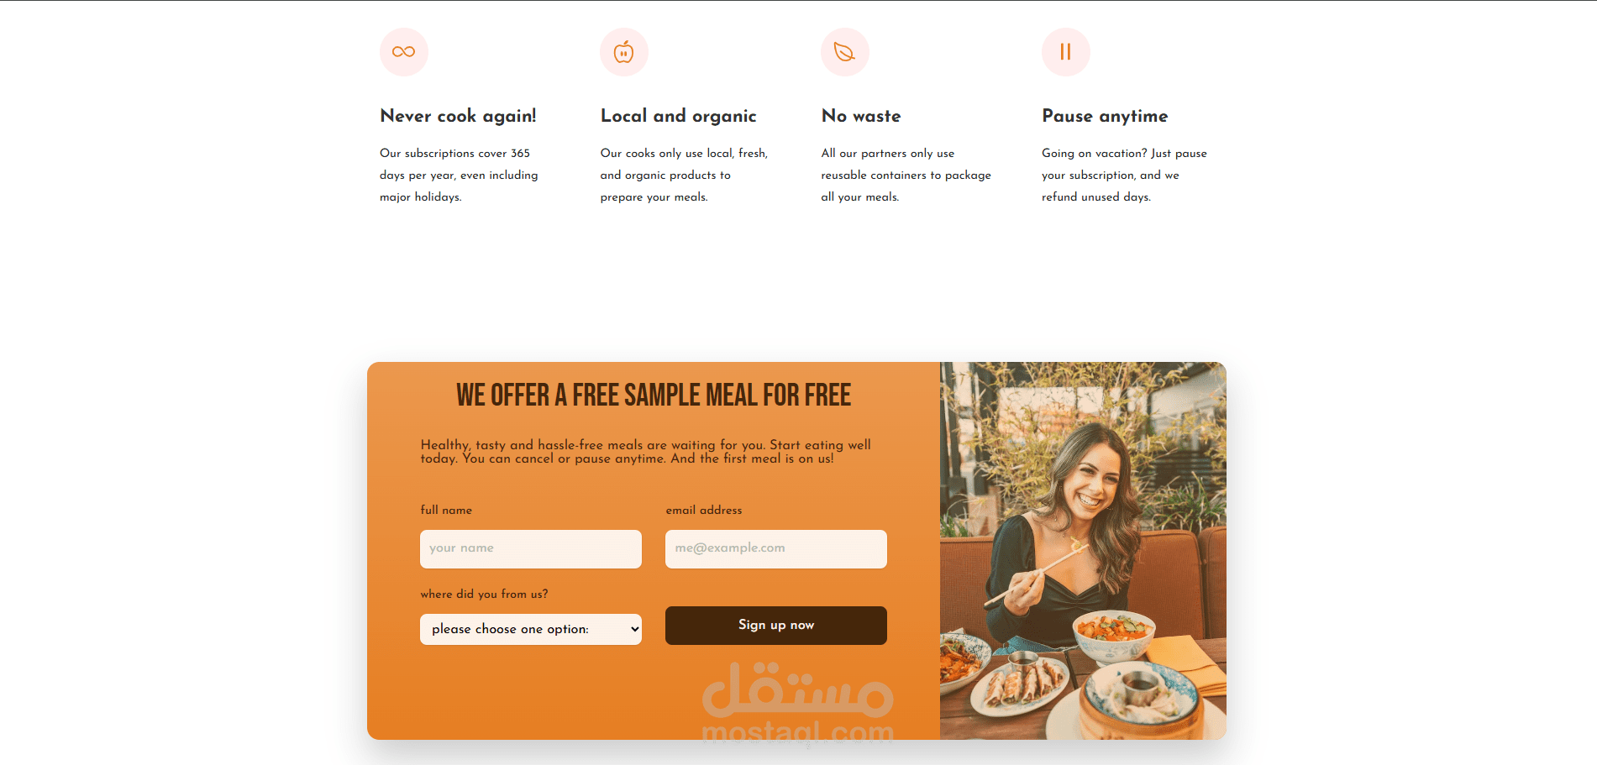Click the free sample meal headline

coord(654,395)
